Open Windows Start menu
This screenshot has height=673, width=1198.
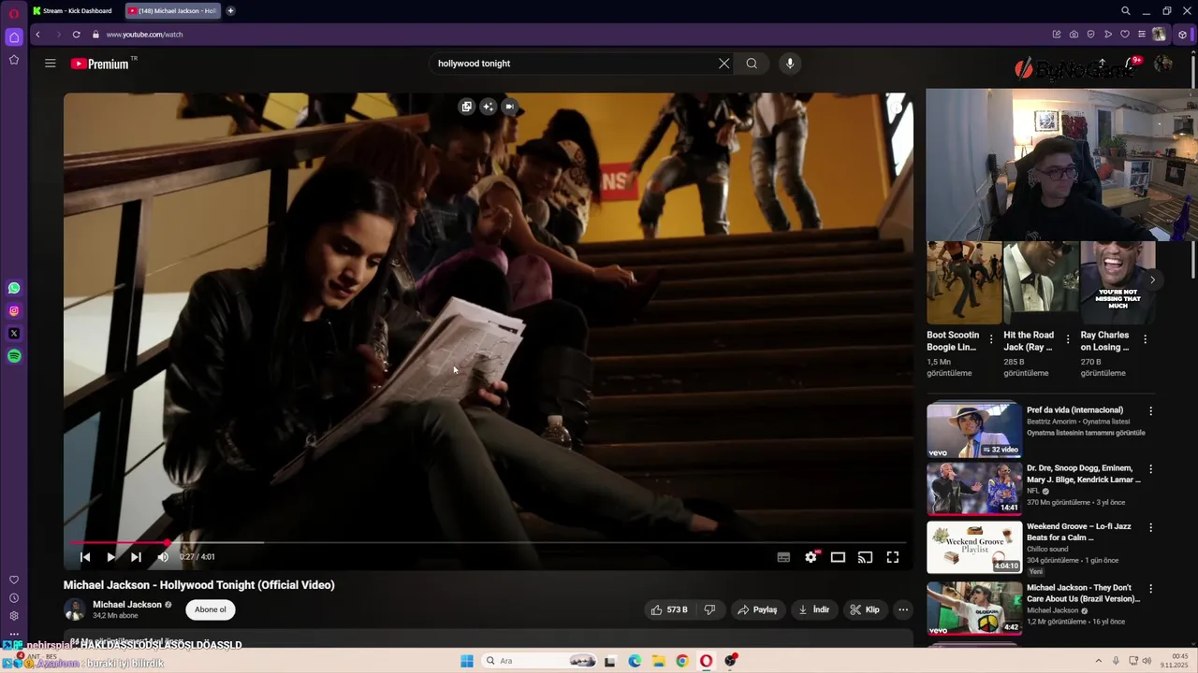point(467,661)
